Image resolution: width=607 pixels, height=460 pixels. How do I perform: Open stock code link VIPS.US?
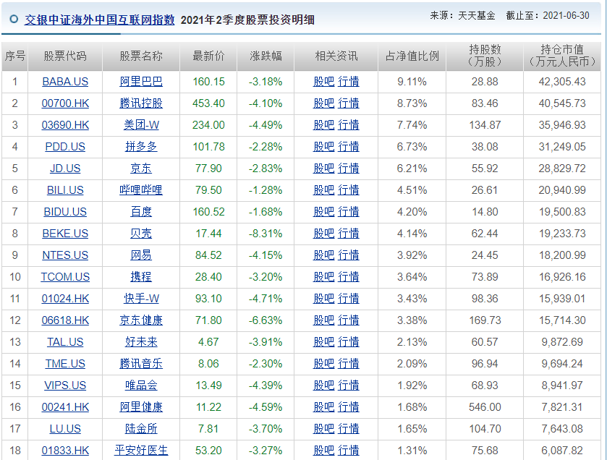click(x=65, y=385)
